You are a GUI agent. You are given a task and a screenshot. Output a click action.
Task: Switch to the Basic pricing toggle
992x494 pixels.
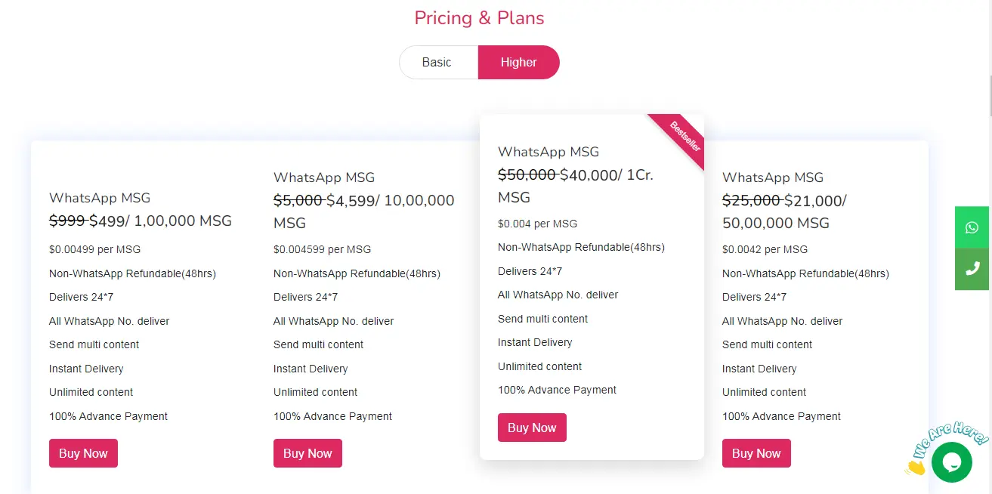click(437, 63)
